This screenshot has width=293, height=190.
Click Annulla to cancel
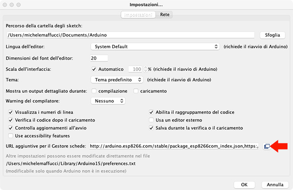(275, 185)
